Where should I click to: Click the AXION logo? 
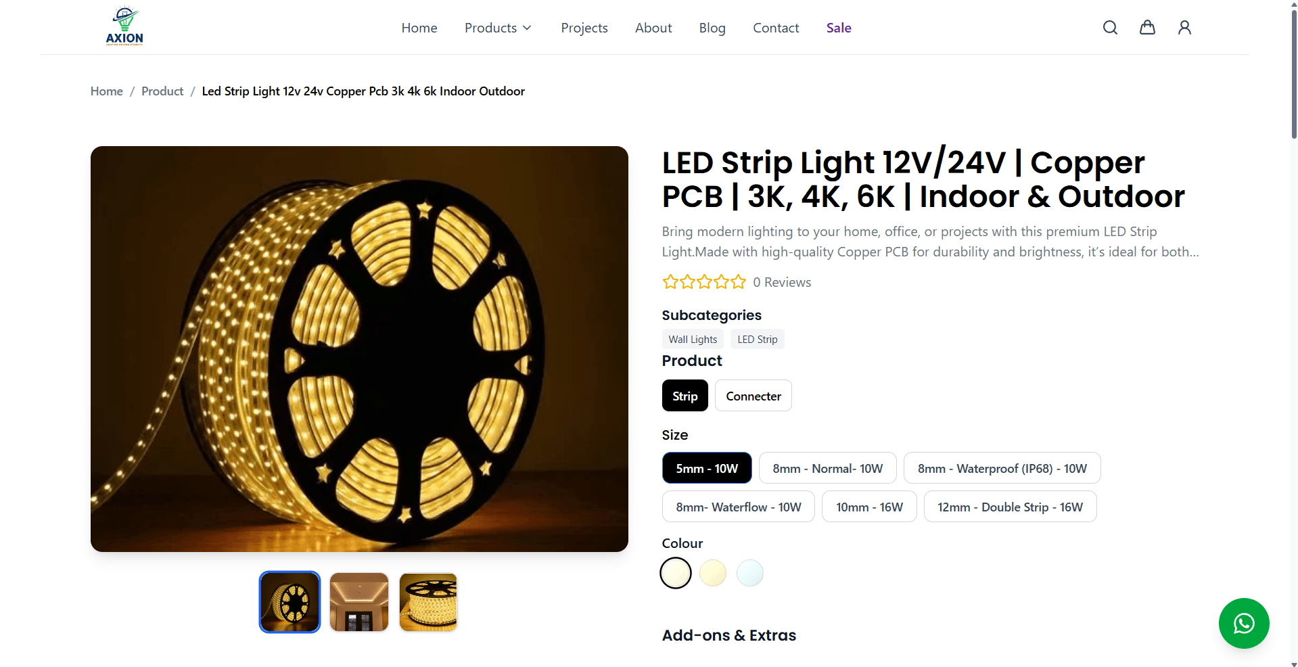[124, 26]
